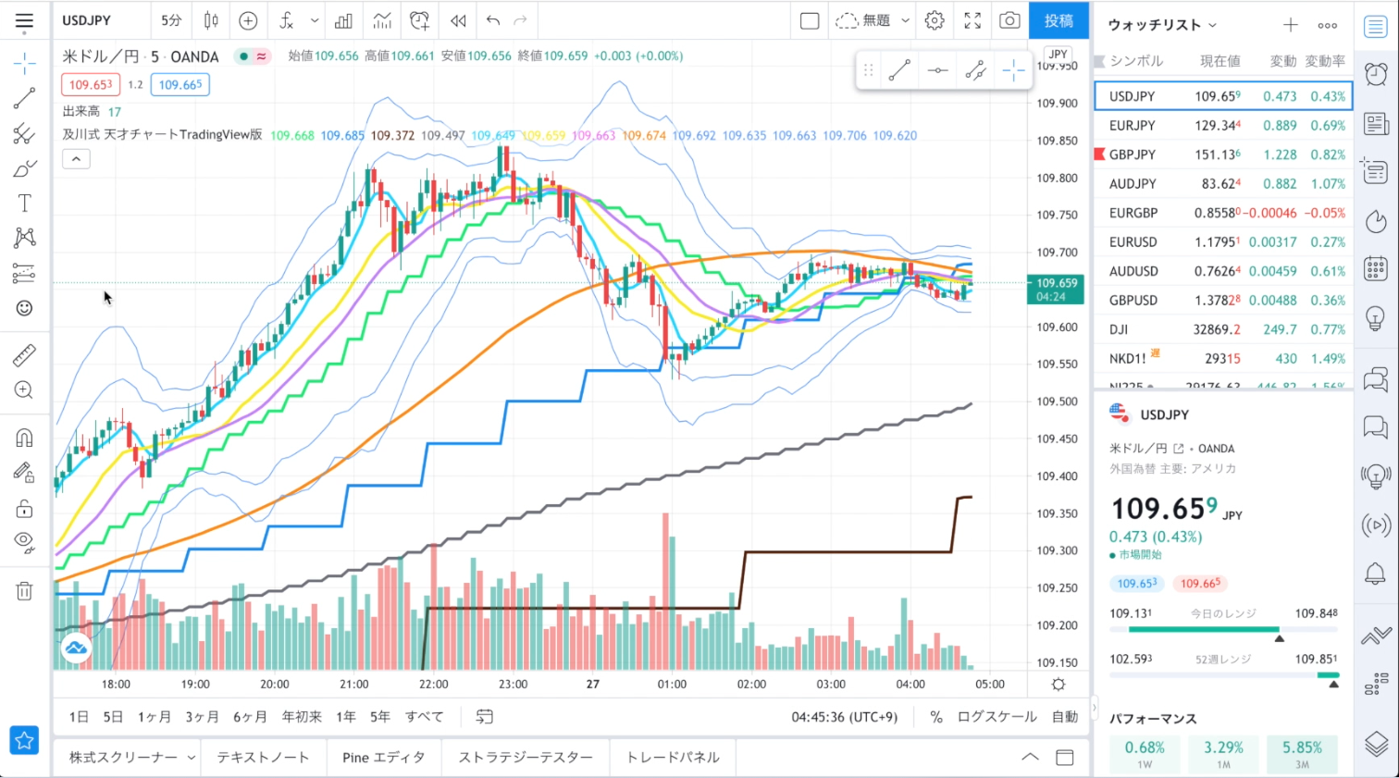1399x778 pixels.
Task: Select the ruler measure tool
Action: [24, 355]
